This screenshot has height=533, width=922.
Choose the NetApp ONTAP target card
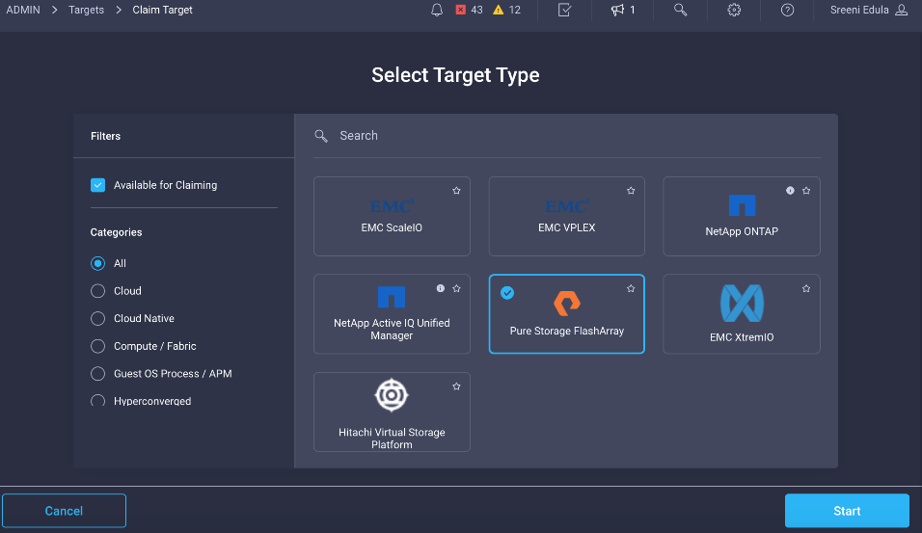(742, 216)
